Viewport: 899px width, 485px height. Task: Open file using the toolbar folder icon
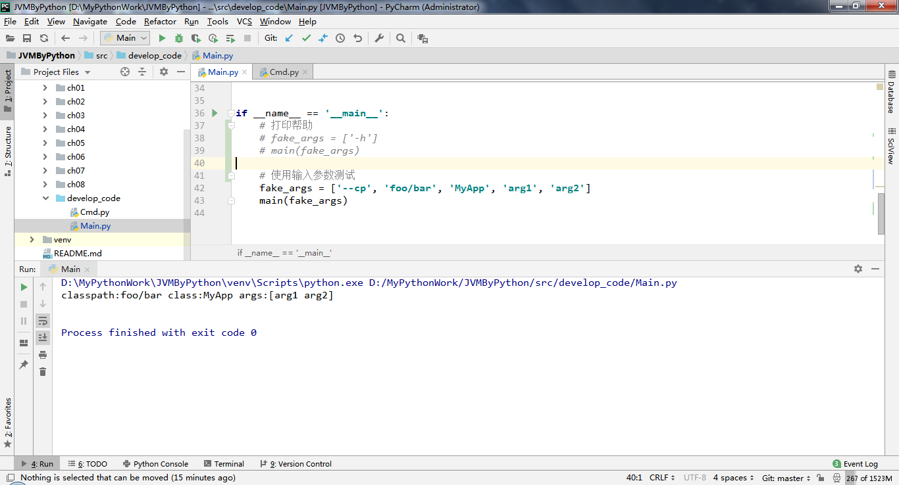coord(10,38)
